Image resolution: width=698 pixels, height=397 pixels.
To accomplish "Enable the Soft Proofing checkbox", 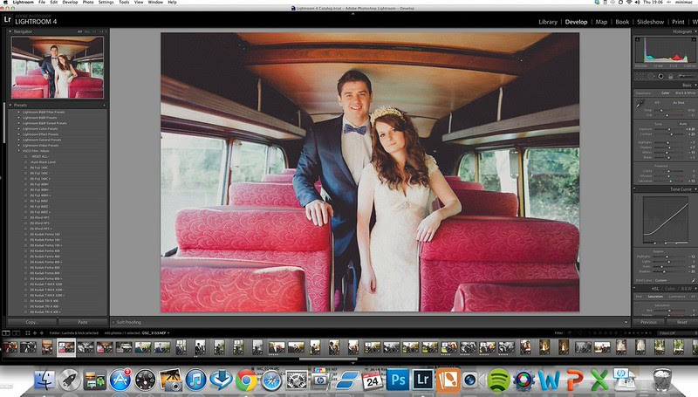I will coord(113,322).
